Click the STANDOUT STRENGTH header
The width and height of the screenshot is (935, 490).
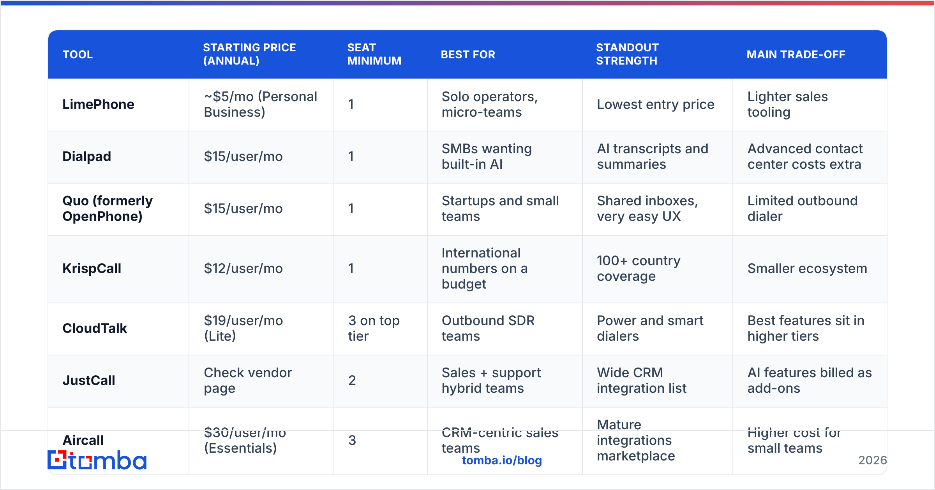(x=627, y=54)
